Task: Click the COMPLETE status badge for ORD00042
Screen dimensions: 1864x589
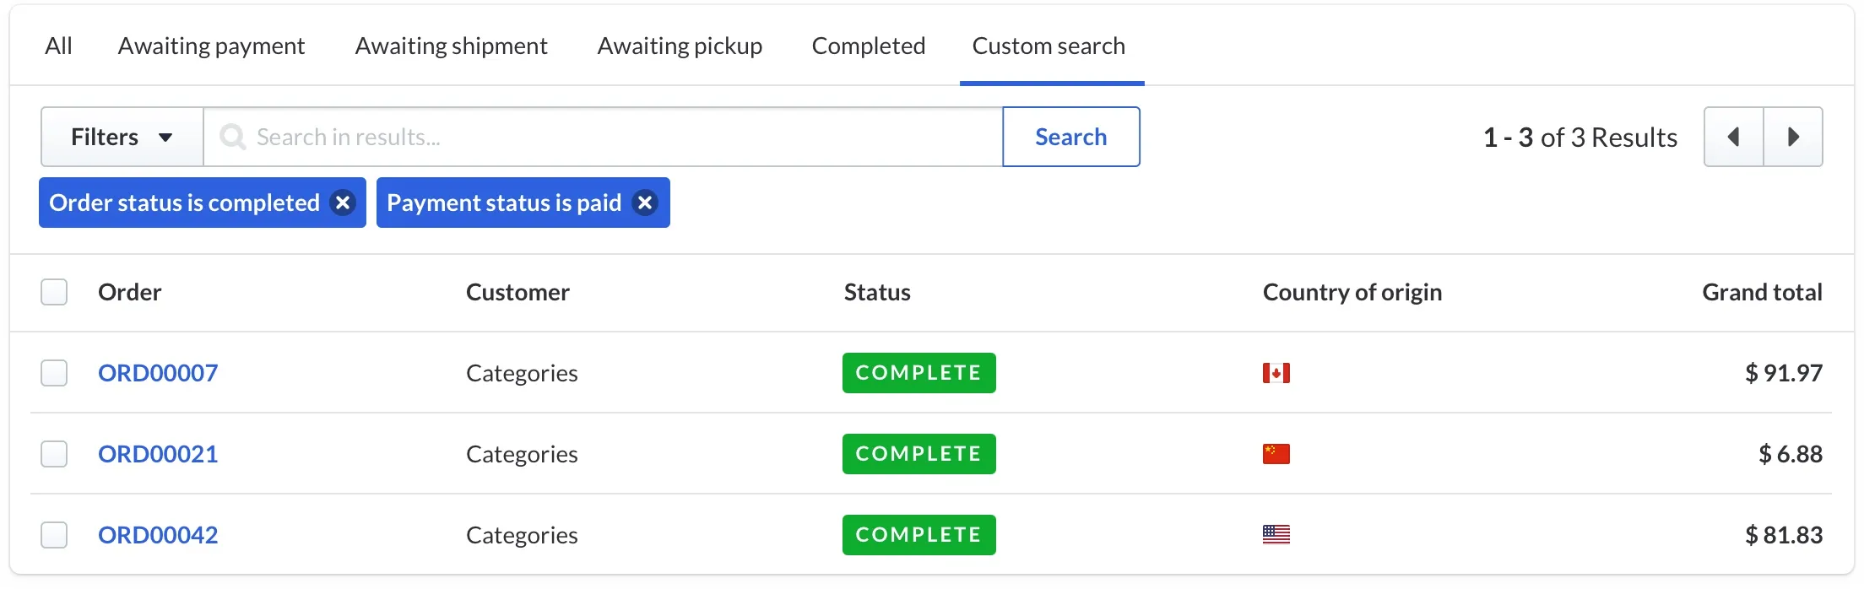Action: coord(918,535)
